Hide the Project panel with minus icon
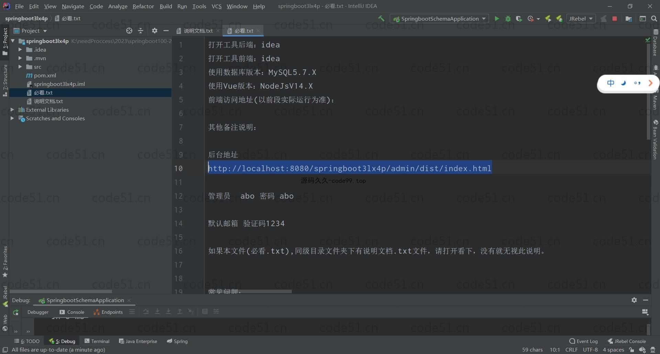660x354 pixels. (166, 31)
